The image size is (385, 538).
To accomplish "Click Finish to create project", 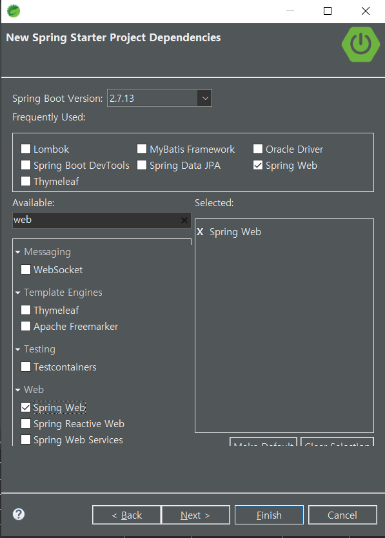I will coord(269,515).
